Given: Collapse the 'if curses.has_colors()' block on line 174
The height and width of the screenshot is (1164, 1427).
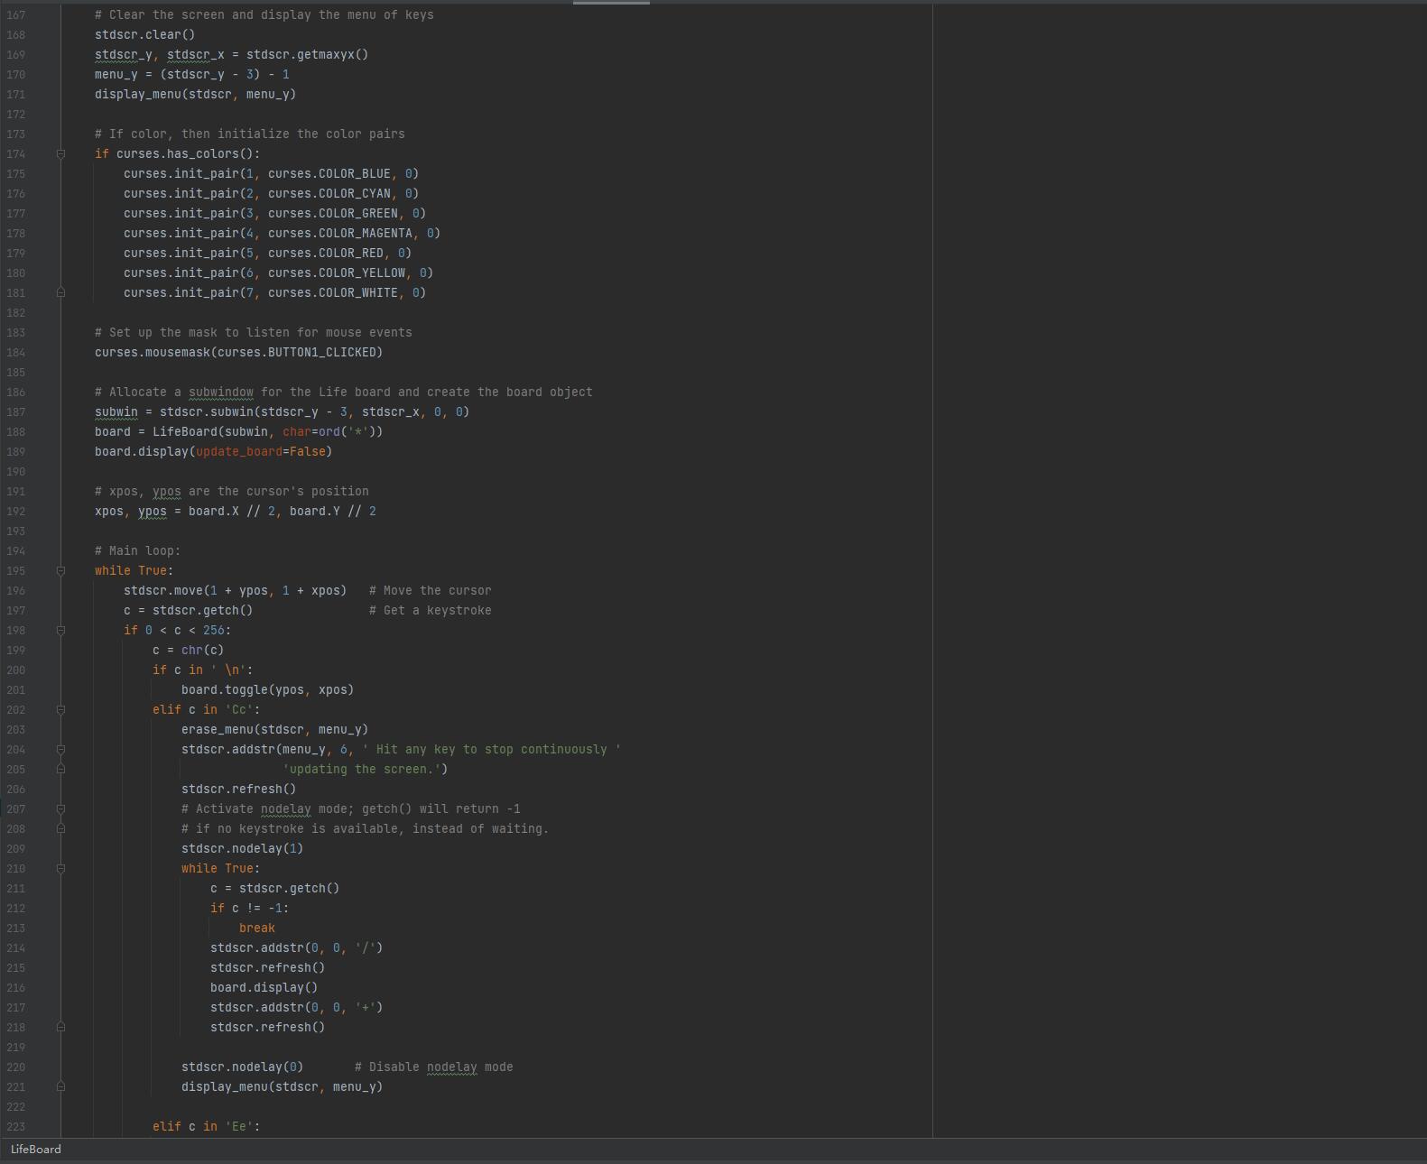Looking at the screenshot, I should (60, 154).
